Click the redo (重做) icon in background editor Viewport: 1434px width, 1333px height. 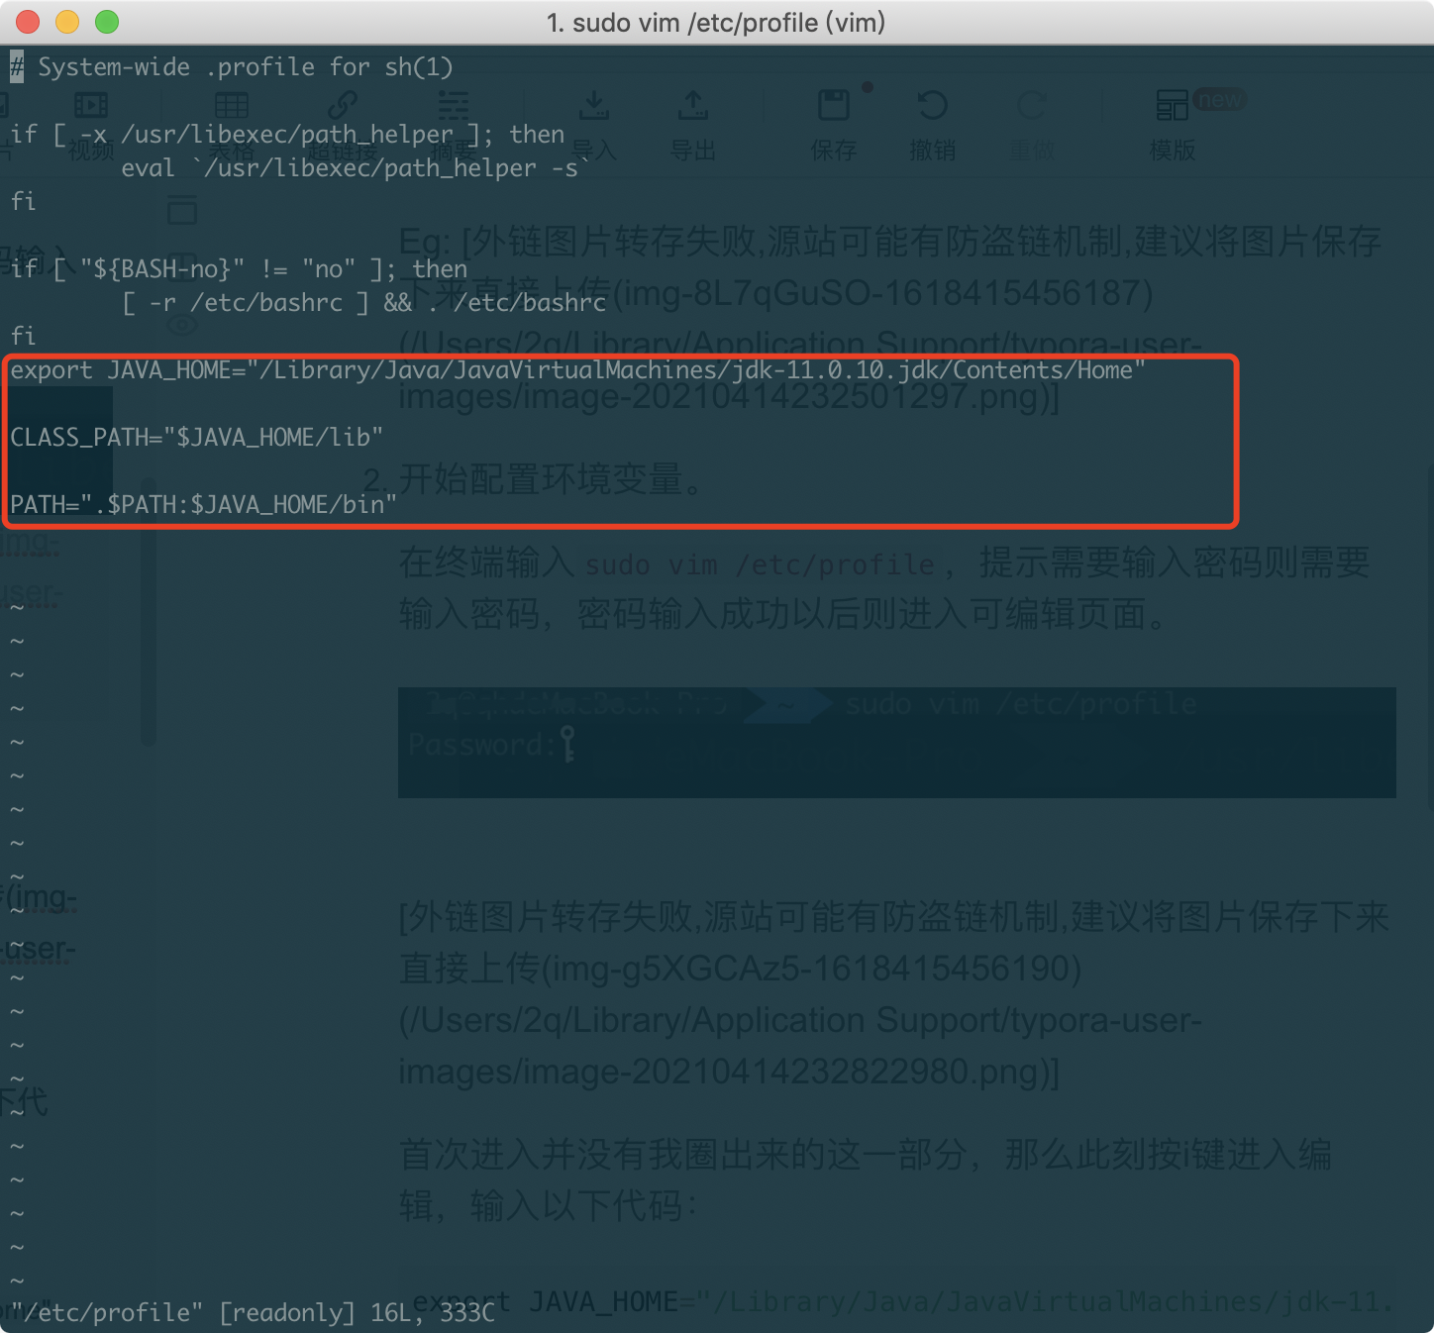[x=1032, y=105]
